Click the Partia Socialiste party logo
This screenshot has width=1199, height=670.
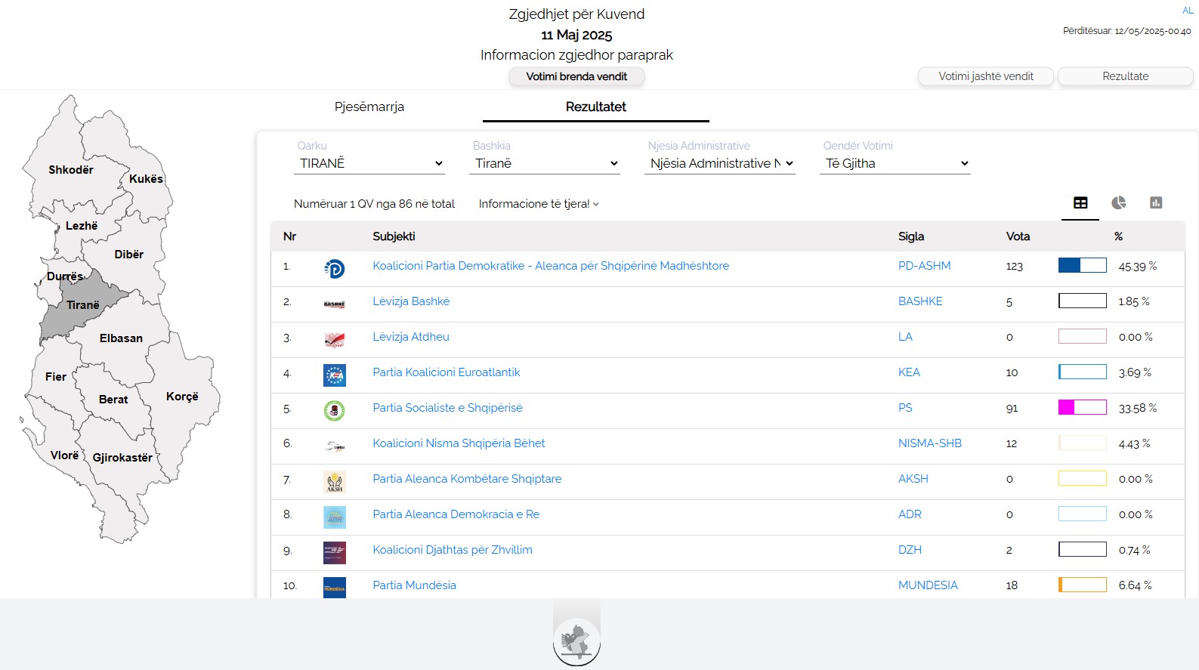[x=334, y=410]
